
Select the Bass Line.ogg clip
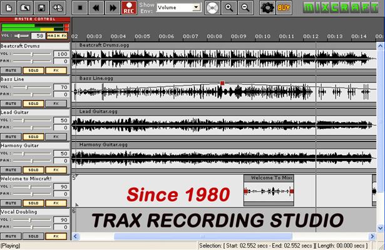pos(224,91)
